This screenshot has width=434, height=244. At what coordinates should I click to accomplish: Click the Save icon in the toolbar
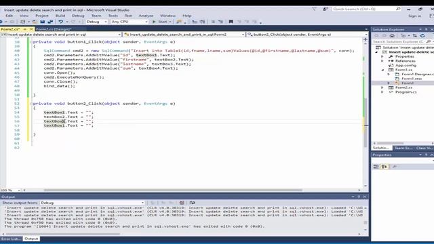click(42, 22)
